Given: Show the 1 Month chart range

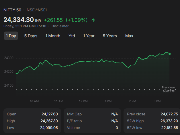Looking at the screenshot, I should 53,36.
